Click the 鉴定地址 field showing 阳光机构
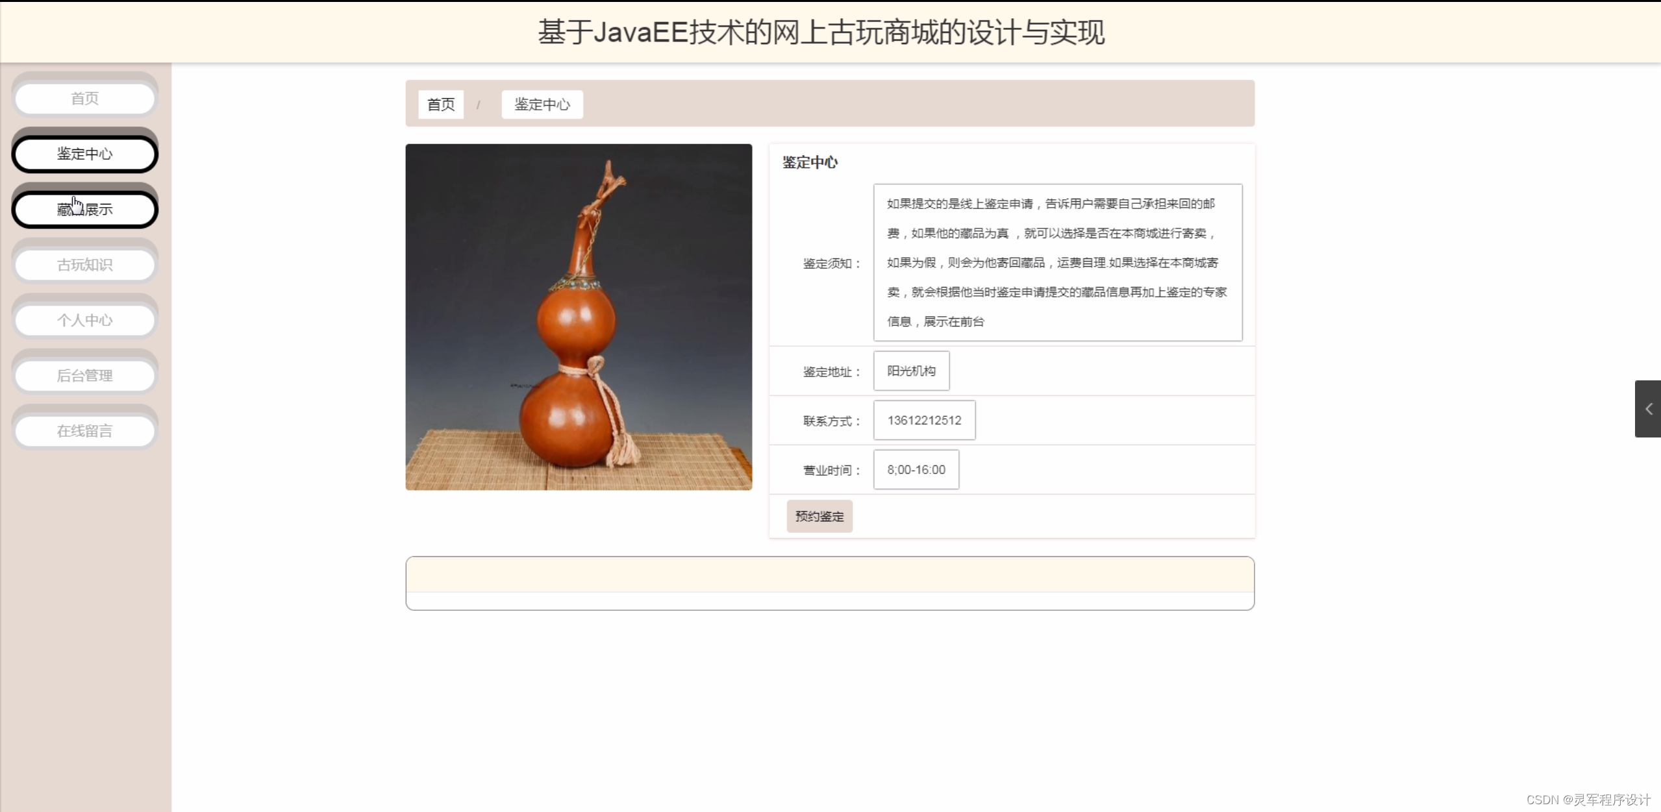 click(x=910, y=371)
